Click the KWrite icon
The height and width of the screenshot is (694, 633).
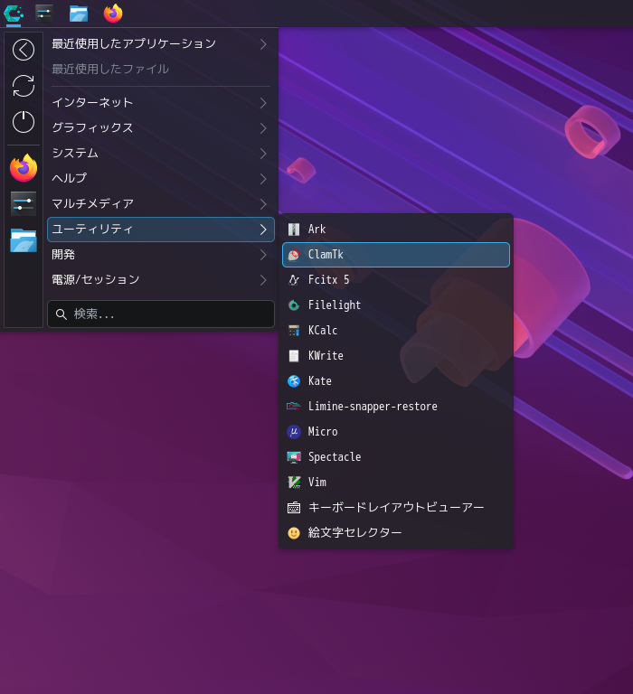pyautogui.click(x=294, y=356)
